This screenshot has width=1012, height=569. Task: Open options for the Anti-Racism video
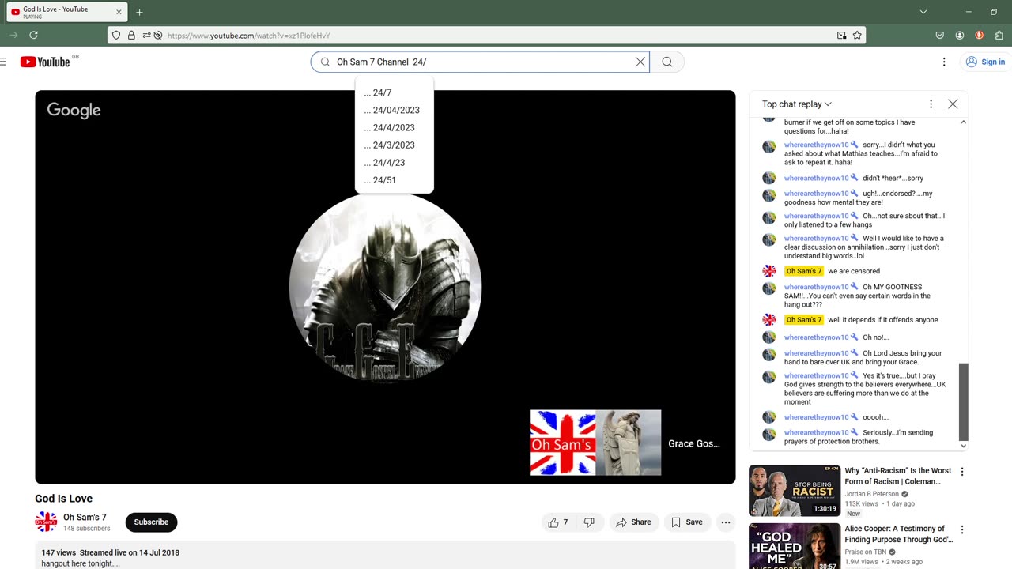coord(962,472)
